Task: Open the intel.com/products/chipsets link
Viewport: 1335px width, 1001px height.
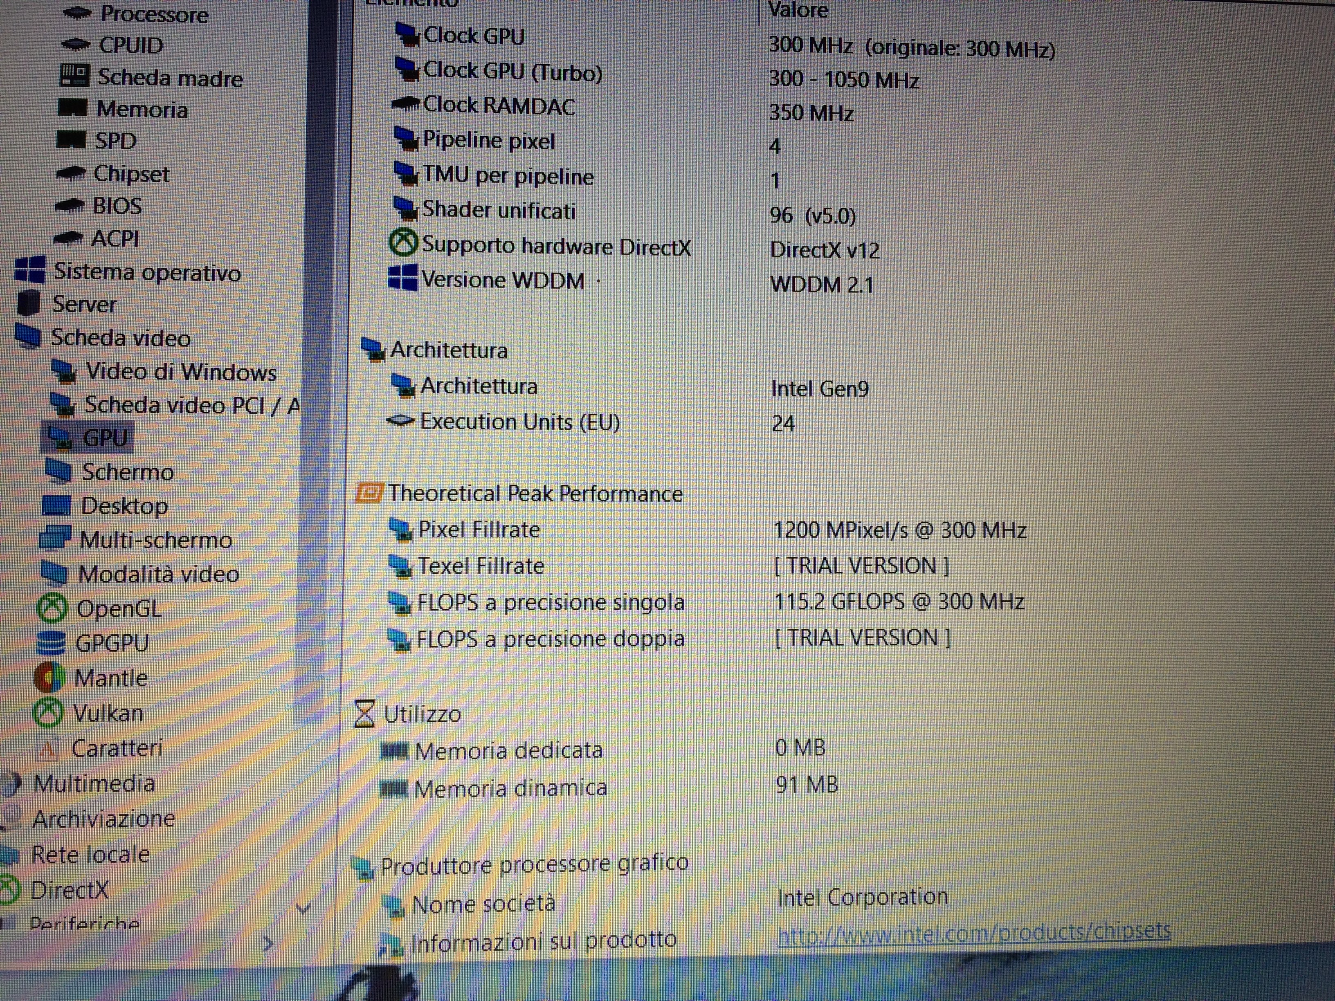Action: 974,933
